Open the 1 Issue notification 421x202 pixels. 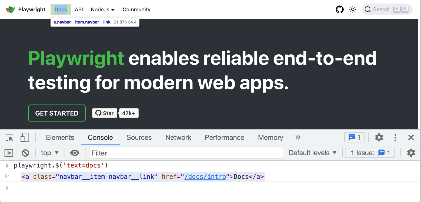pyautogui.click(x=370, y=153)
